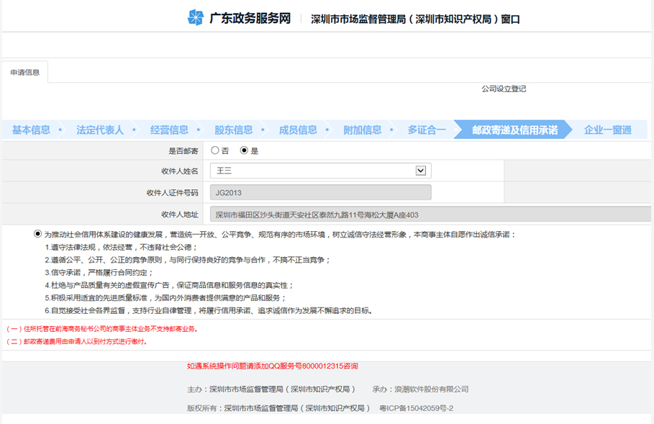Navigate to the 股东信息 step
Screen dimensions: 654x424
234,130
